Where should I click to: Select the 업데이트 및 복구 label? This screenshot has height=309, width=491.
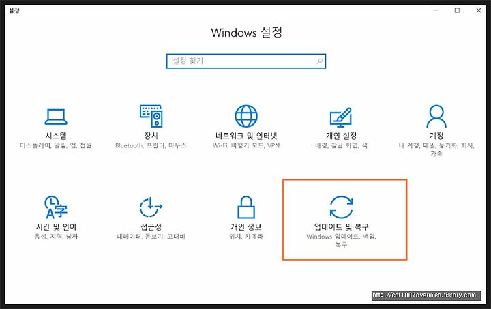coord(342,226)
